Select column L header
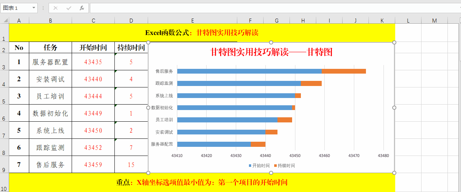461x192 pixels. click(408, 21)
